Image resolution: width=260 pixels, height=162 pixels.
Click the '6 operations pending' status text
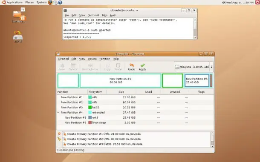pyautogui.click(x=71, y=150)
